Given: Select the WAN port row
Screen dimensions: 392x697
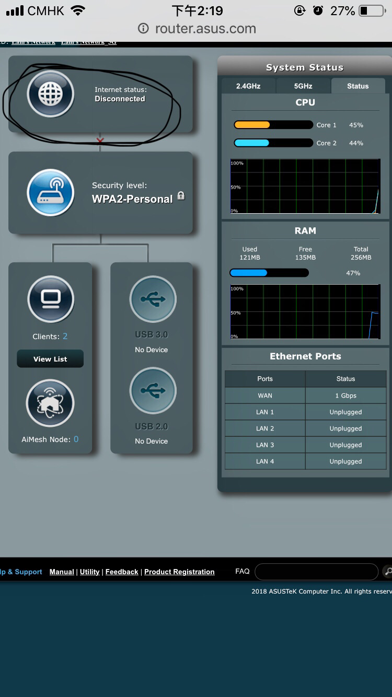Looking at the screenshot, I should [305, 396].
